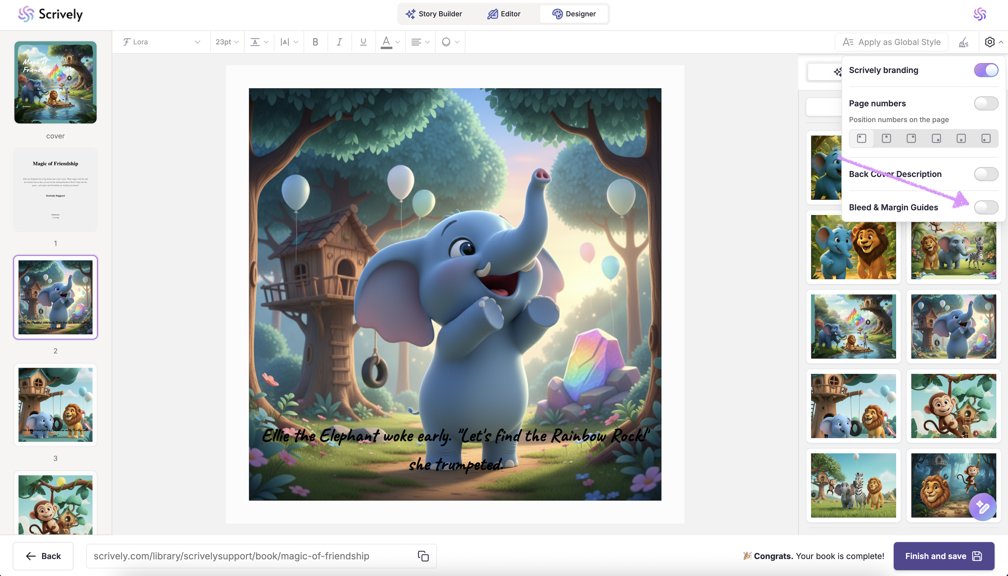The image size is (1008, 576).
Task: Click the clear formatting brush icon
Action: (964, 42)
